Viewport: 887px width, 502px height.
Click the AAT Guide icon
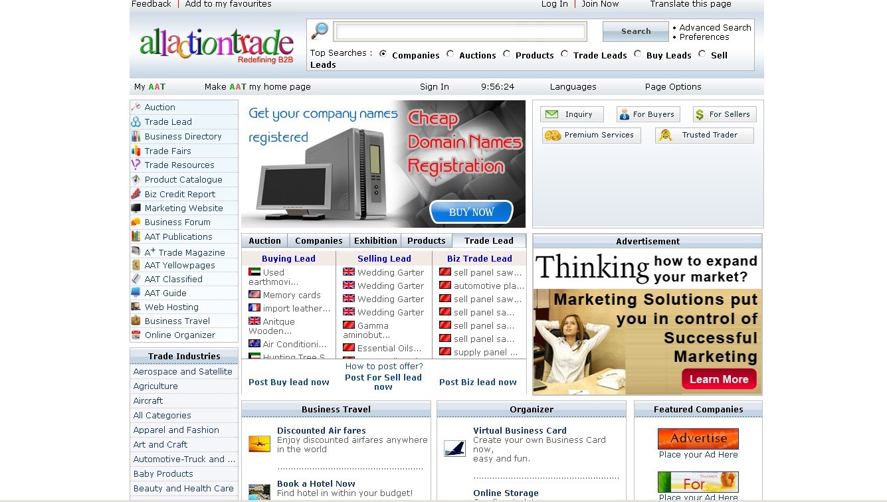[x=136, y=293]
